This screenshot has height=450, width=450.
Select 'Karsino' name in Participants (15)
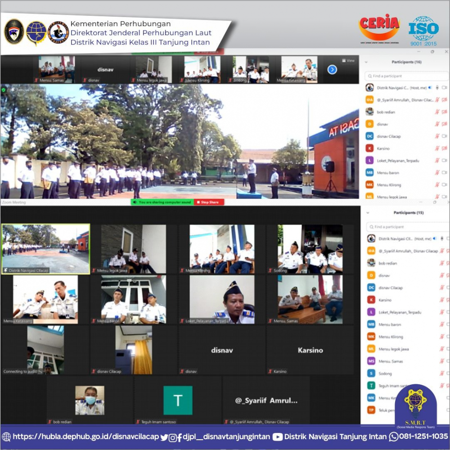[385, 300]
